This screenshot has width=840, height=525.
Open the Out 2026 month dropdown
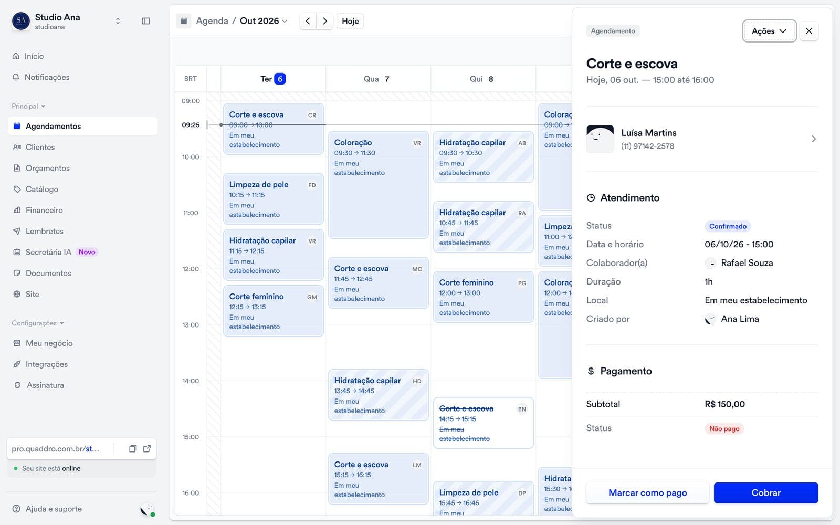click(x=264, y=21)
